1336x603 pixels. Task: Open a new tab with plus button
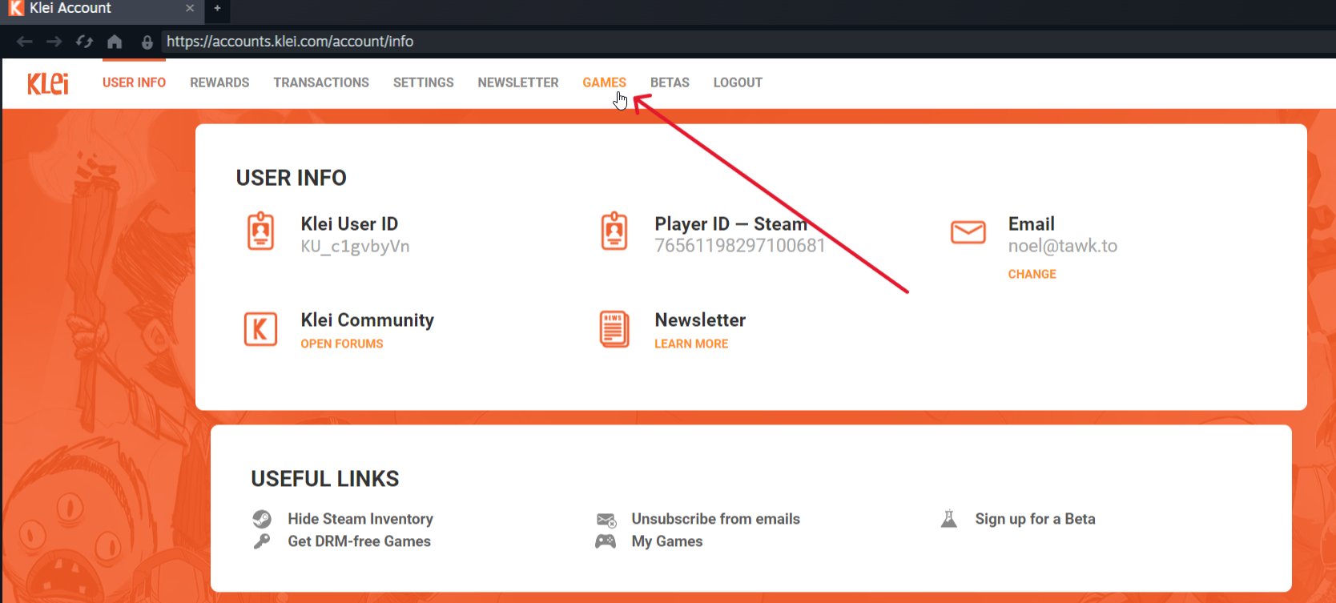pos(217,9)
